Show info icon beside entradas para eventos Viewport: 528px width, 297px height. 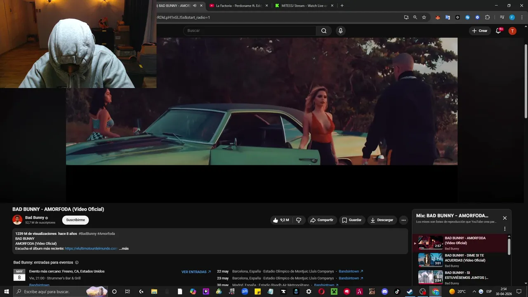coord(77,262)
